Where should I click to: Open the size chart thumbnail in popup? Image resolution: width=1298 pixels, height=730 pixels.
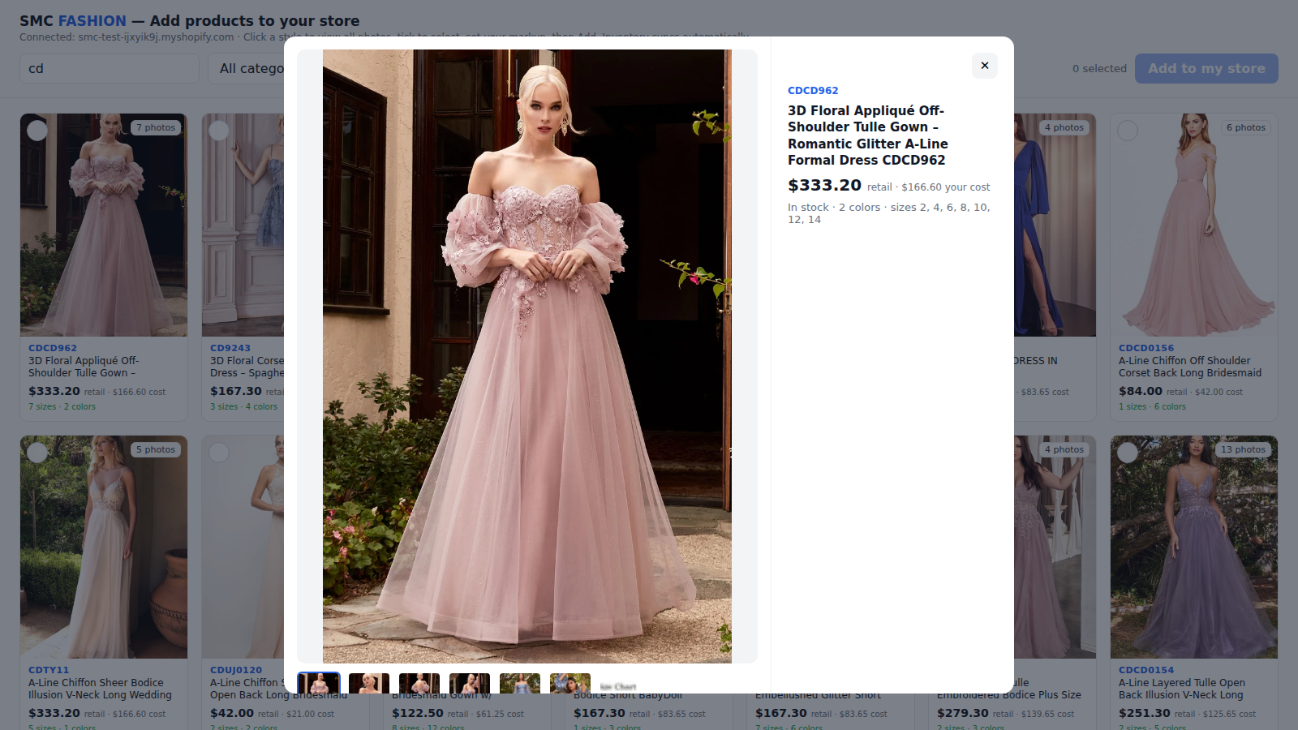click(619, 685)
